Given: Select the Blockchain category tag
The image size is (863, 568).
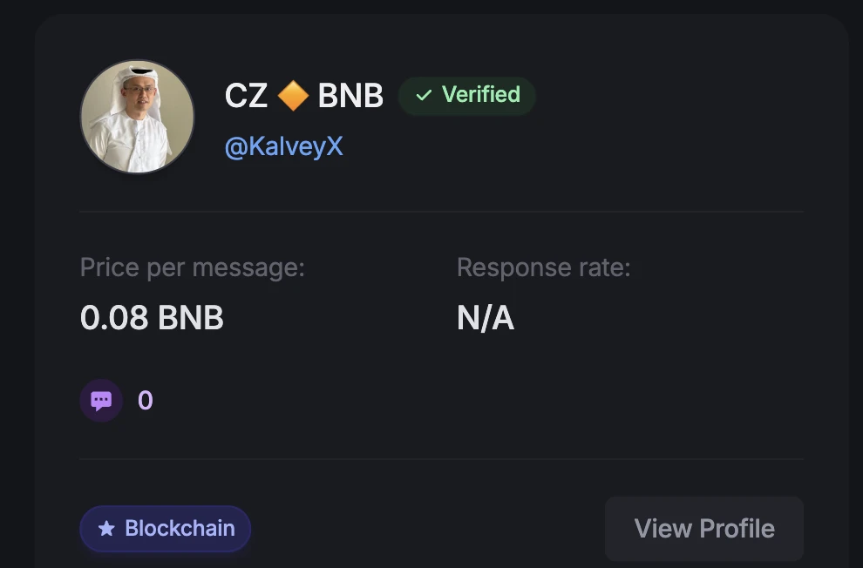Looking at the screenshot, I should click(166, 529).
